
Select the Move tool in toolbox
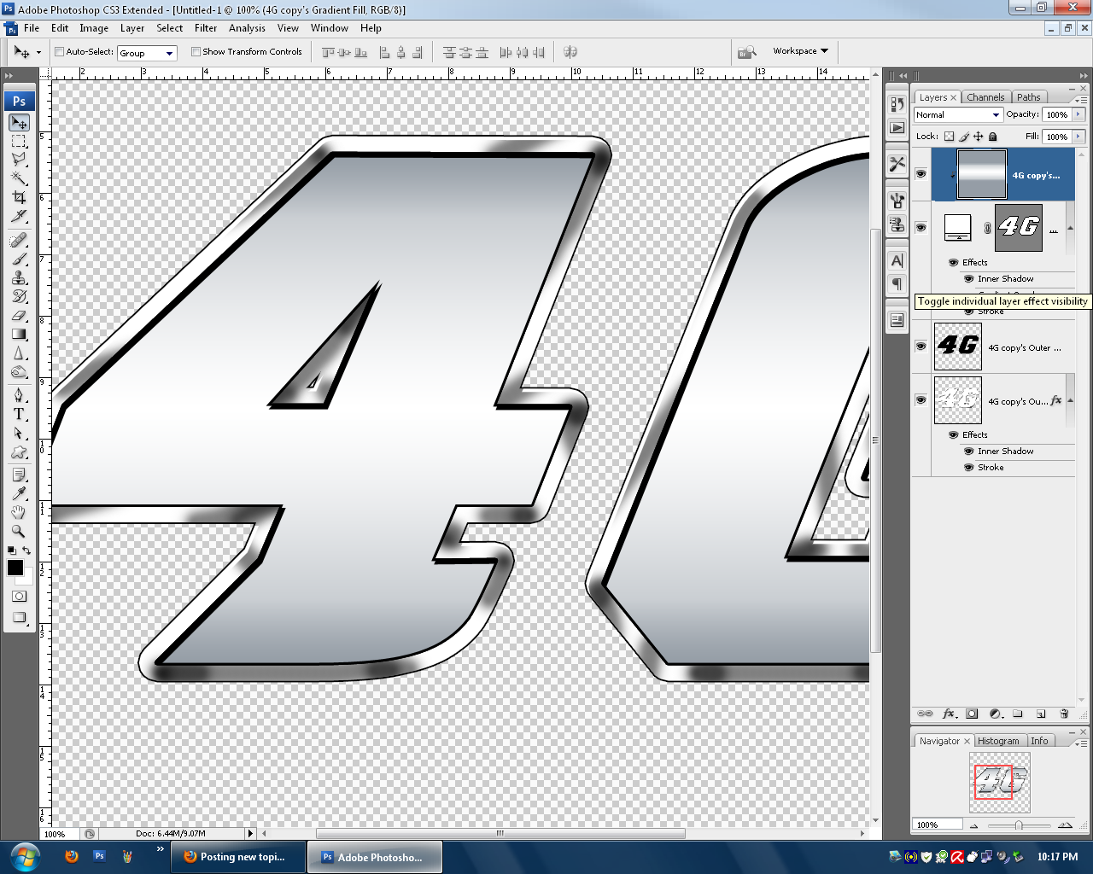click(19, 123)
